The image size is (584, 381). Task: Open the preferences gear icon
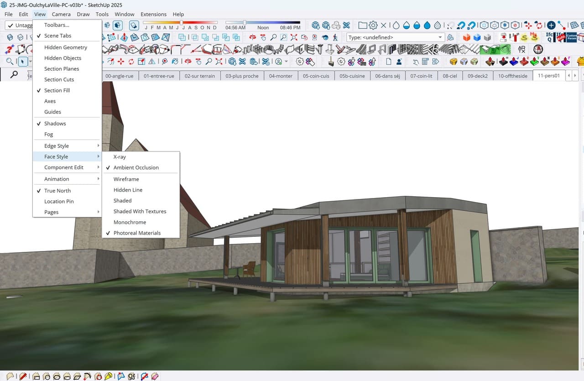(x=373, y=26)
